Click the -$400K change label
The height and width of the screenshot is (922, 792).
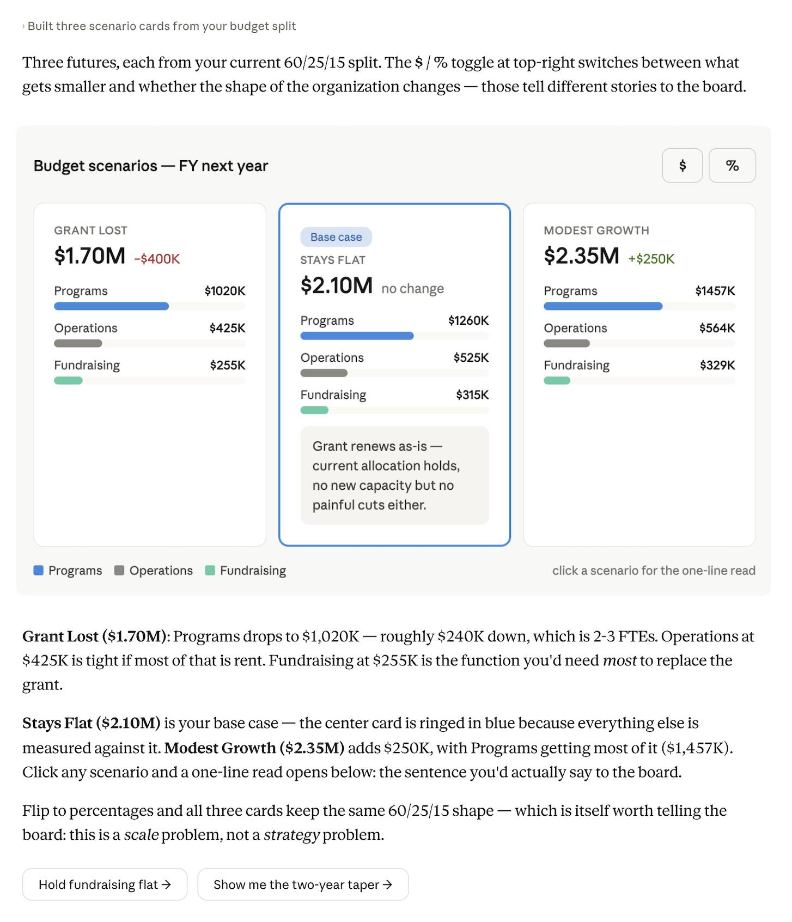tap(157, 259)
